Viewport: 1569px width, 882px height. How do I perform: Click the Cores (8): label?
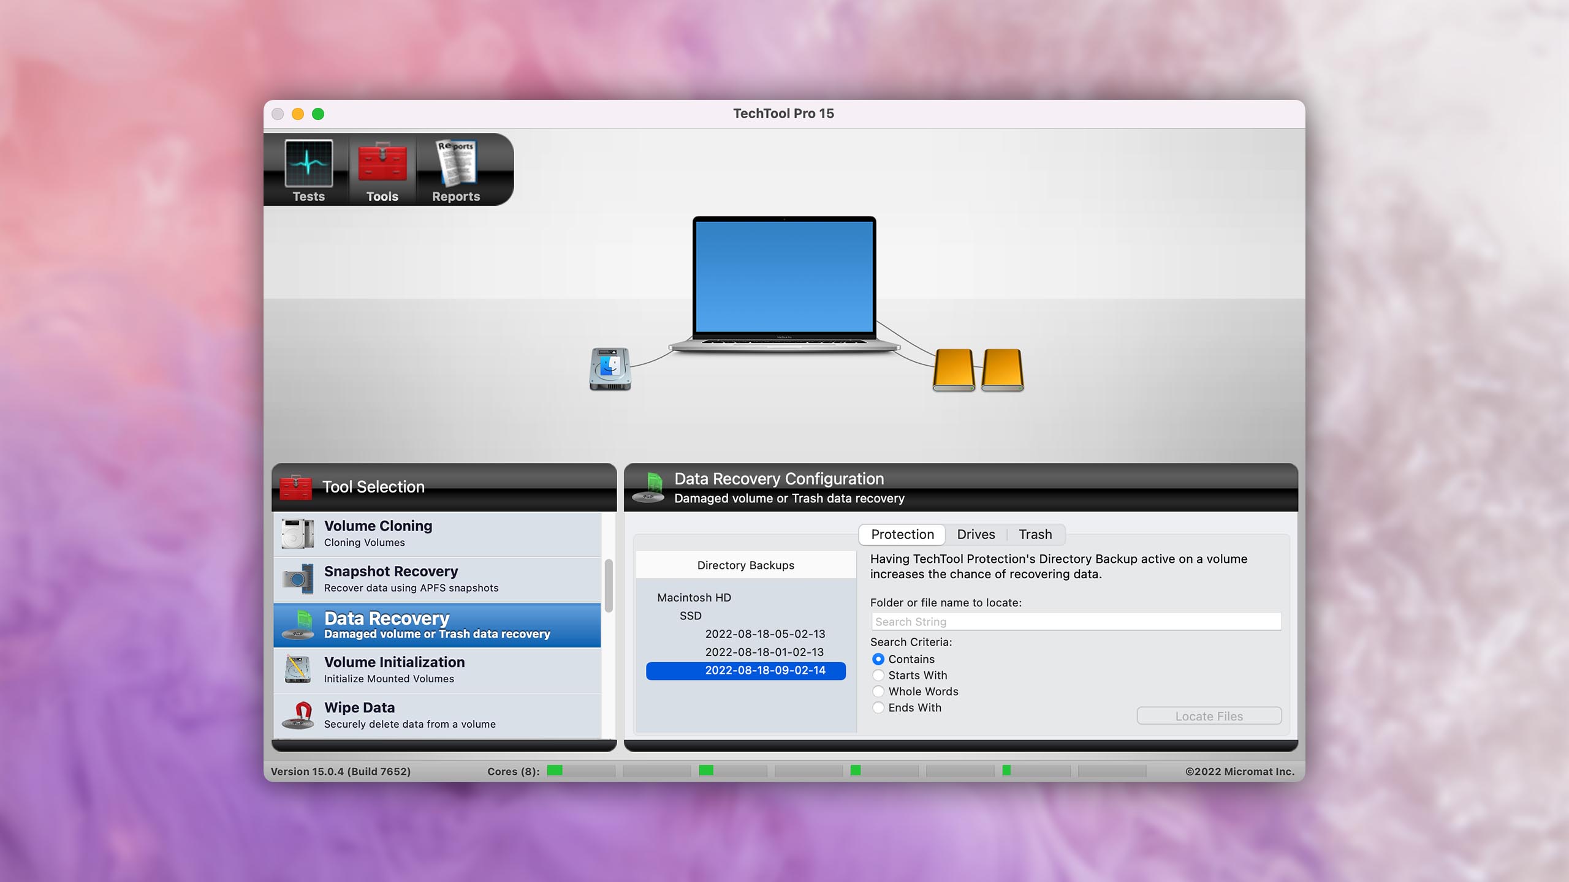pyautogui.click(x=514, y=771)
